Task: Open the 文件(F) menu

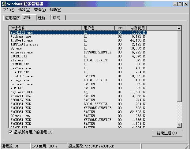Action: coord(9,10)
